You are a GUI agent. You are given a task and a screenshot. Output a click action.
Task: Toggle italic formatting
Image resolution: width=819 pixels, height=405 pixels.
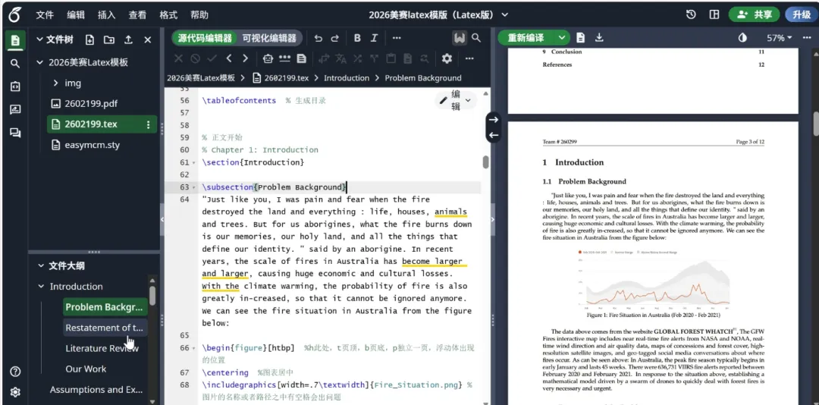(x=374, y=38)
